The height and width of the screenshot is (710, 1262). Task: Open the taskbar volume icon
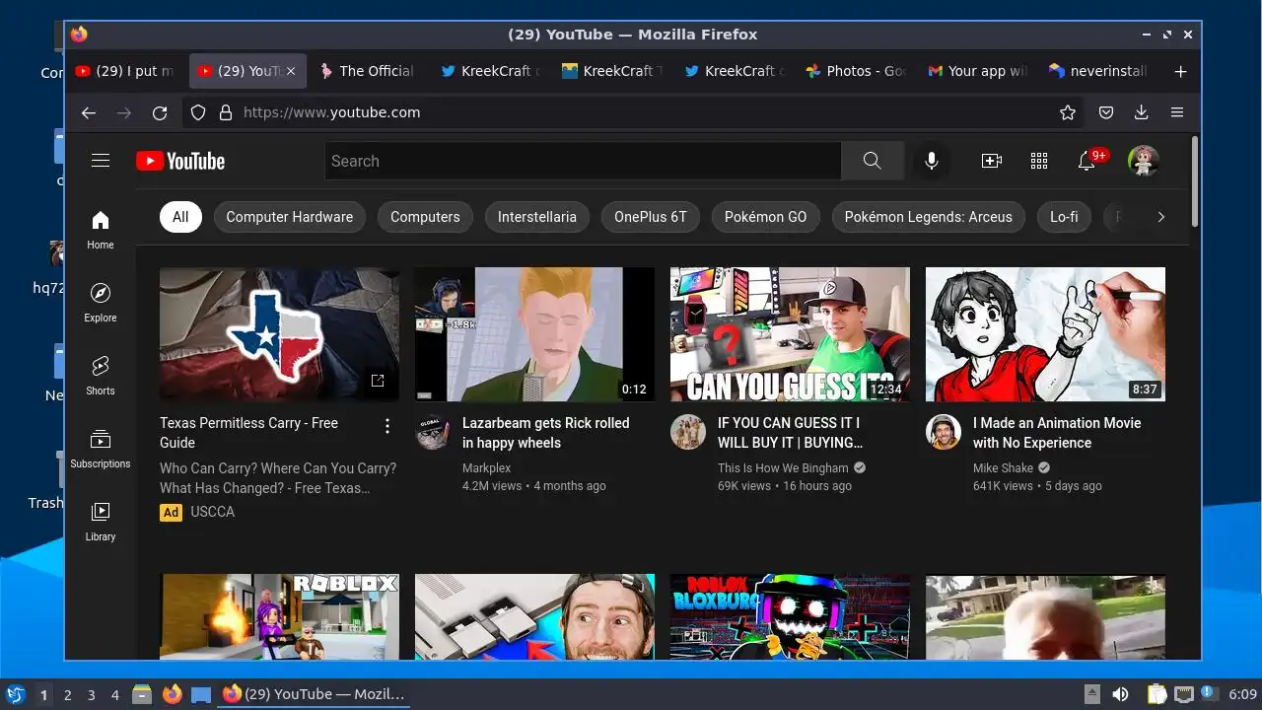(x=1120, y=694)
